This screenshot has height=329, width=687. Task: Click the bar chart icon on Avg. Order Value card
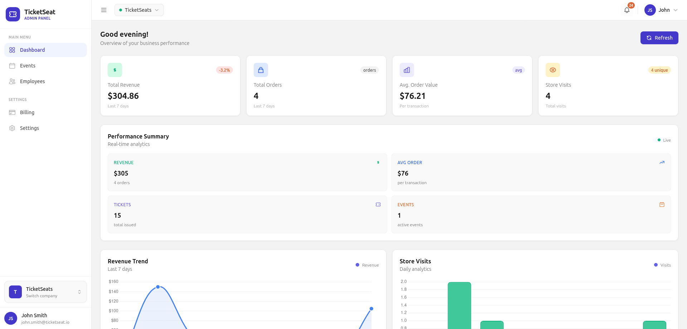(406, 70)
